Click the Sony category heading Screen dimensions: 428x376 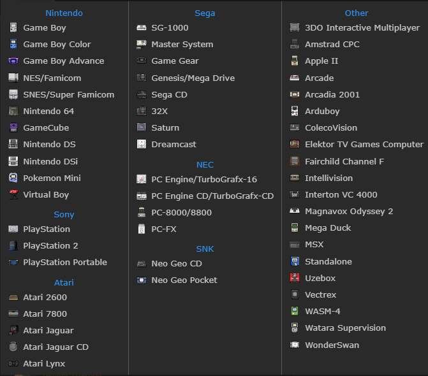click(64, 215)
